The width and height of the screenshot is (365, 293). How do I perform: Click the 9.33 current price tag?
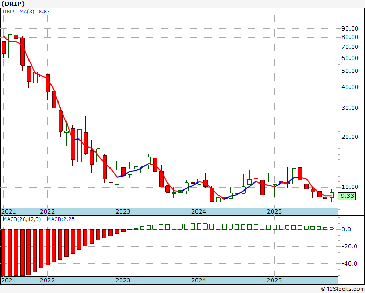[x=347, y=196]
